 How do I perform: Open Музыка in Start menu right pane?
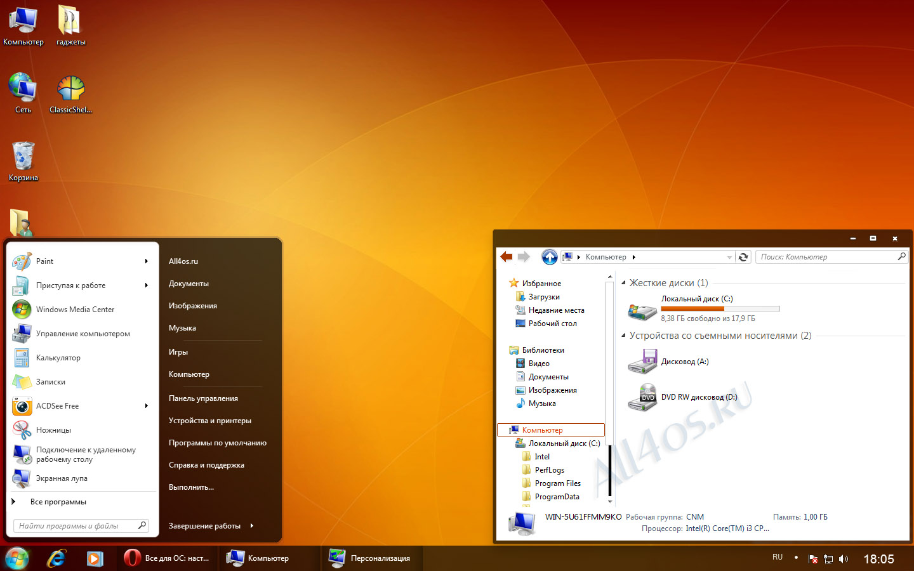pyautogui.click(x=182, y=328)
